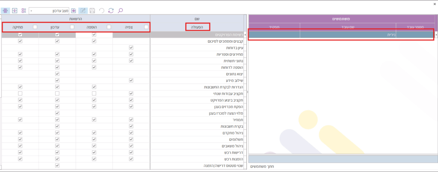The width and height of the screenshot is (438, 172).
Task: Click the magnifying glass search icon
Action: [x=121, y=10]
